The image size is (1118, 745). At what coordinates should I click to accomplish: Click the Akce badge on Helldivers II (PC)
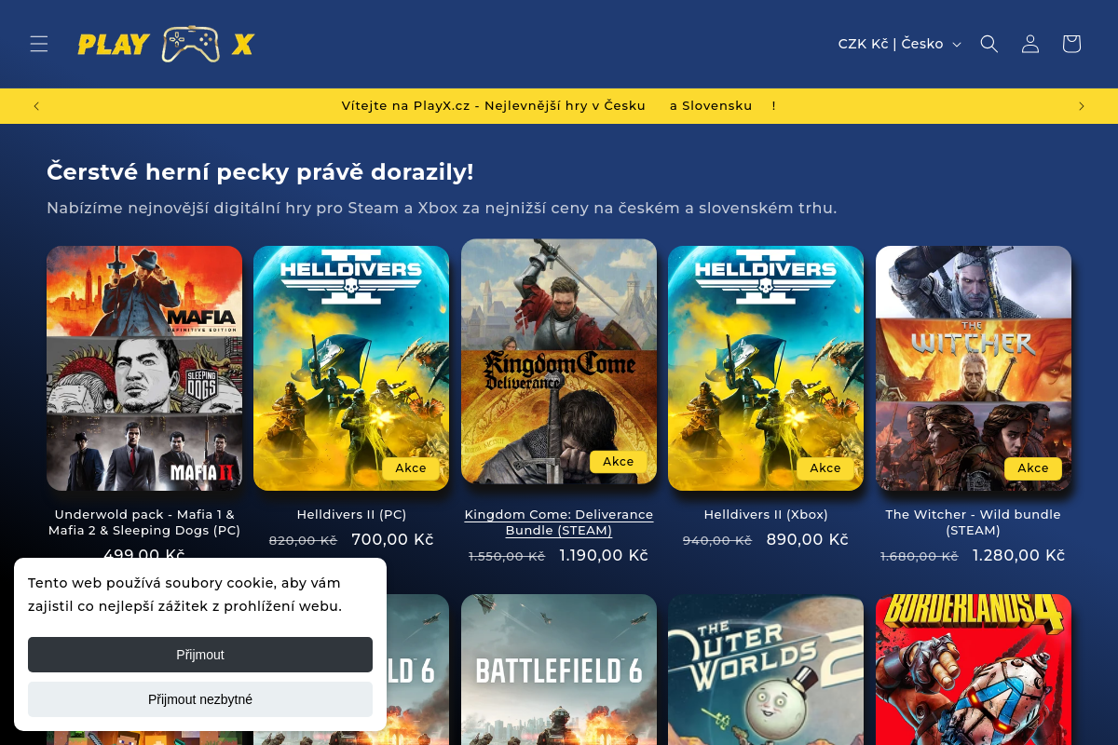(x=411, y=468)
